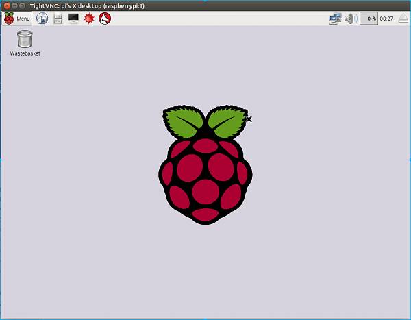Click the clock showing 00:27
411x320 pixels.
coord(386,19)
